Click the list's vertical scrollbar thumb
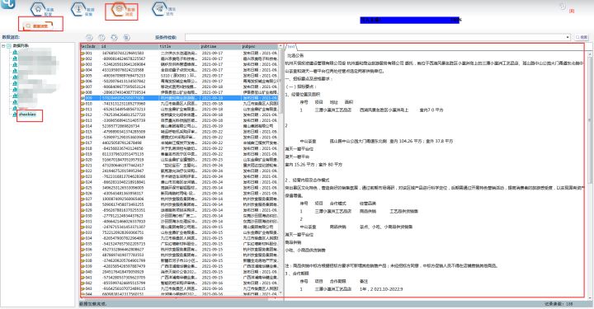 (x=280, y=82)
